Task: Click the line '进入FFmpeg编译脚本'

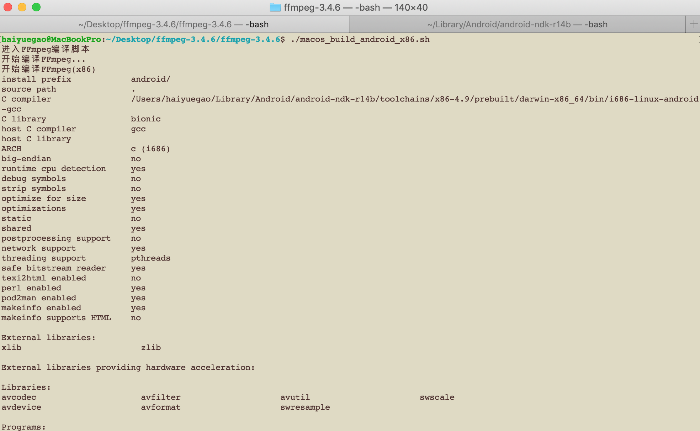Action: [46, 49]
